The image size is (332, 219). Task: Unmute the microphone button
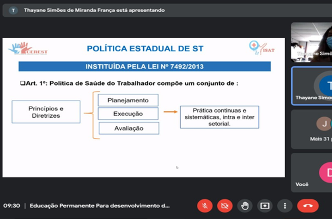(x=205, y=206)
